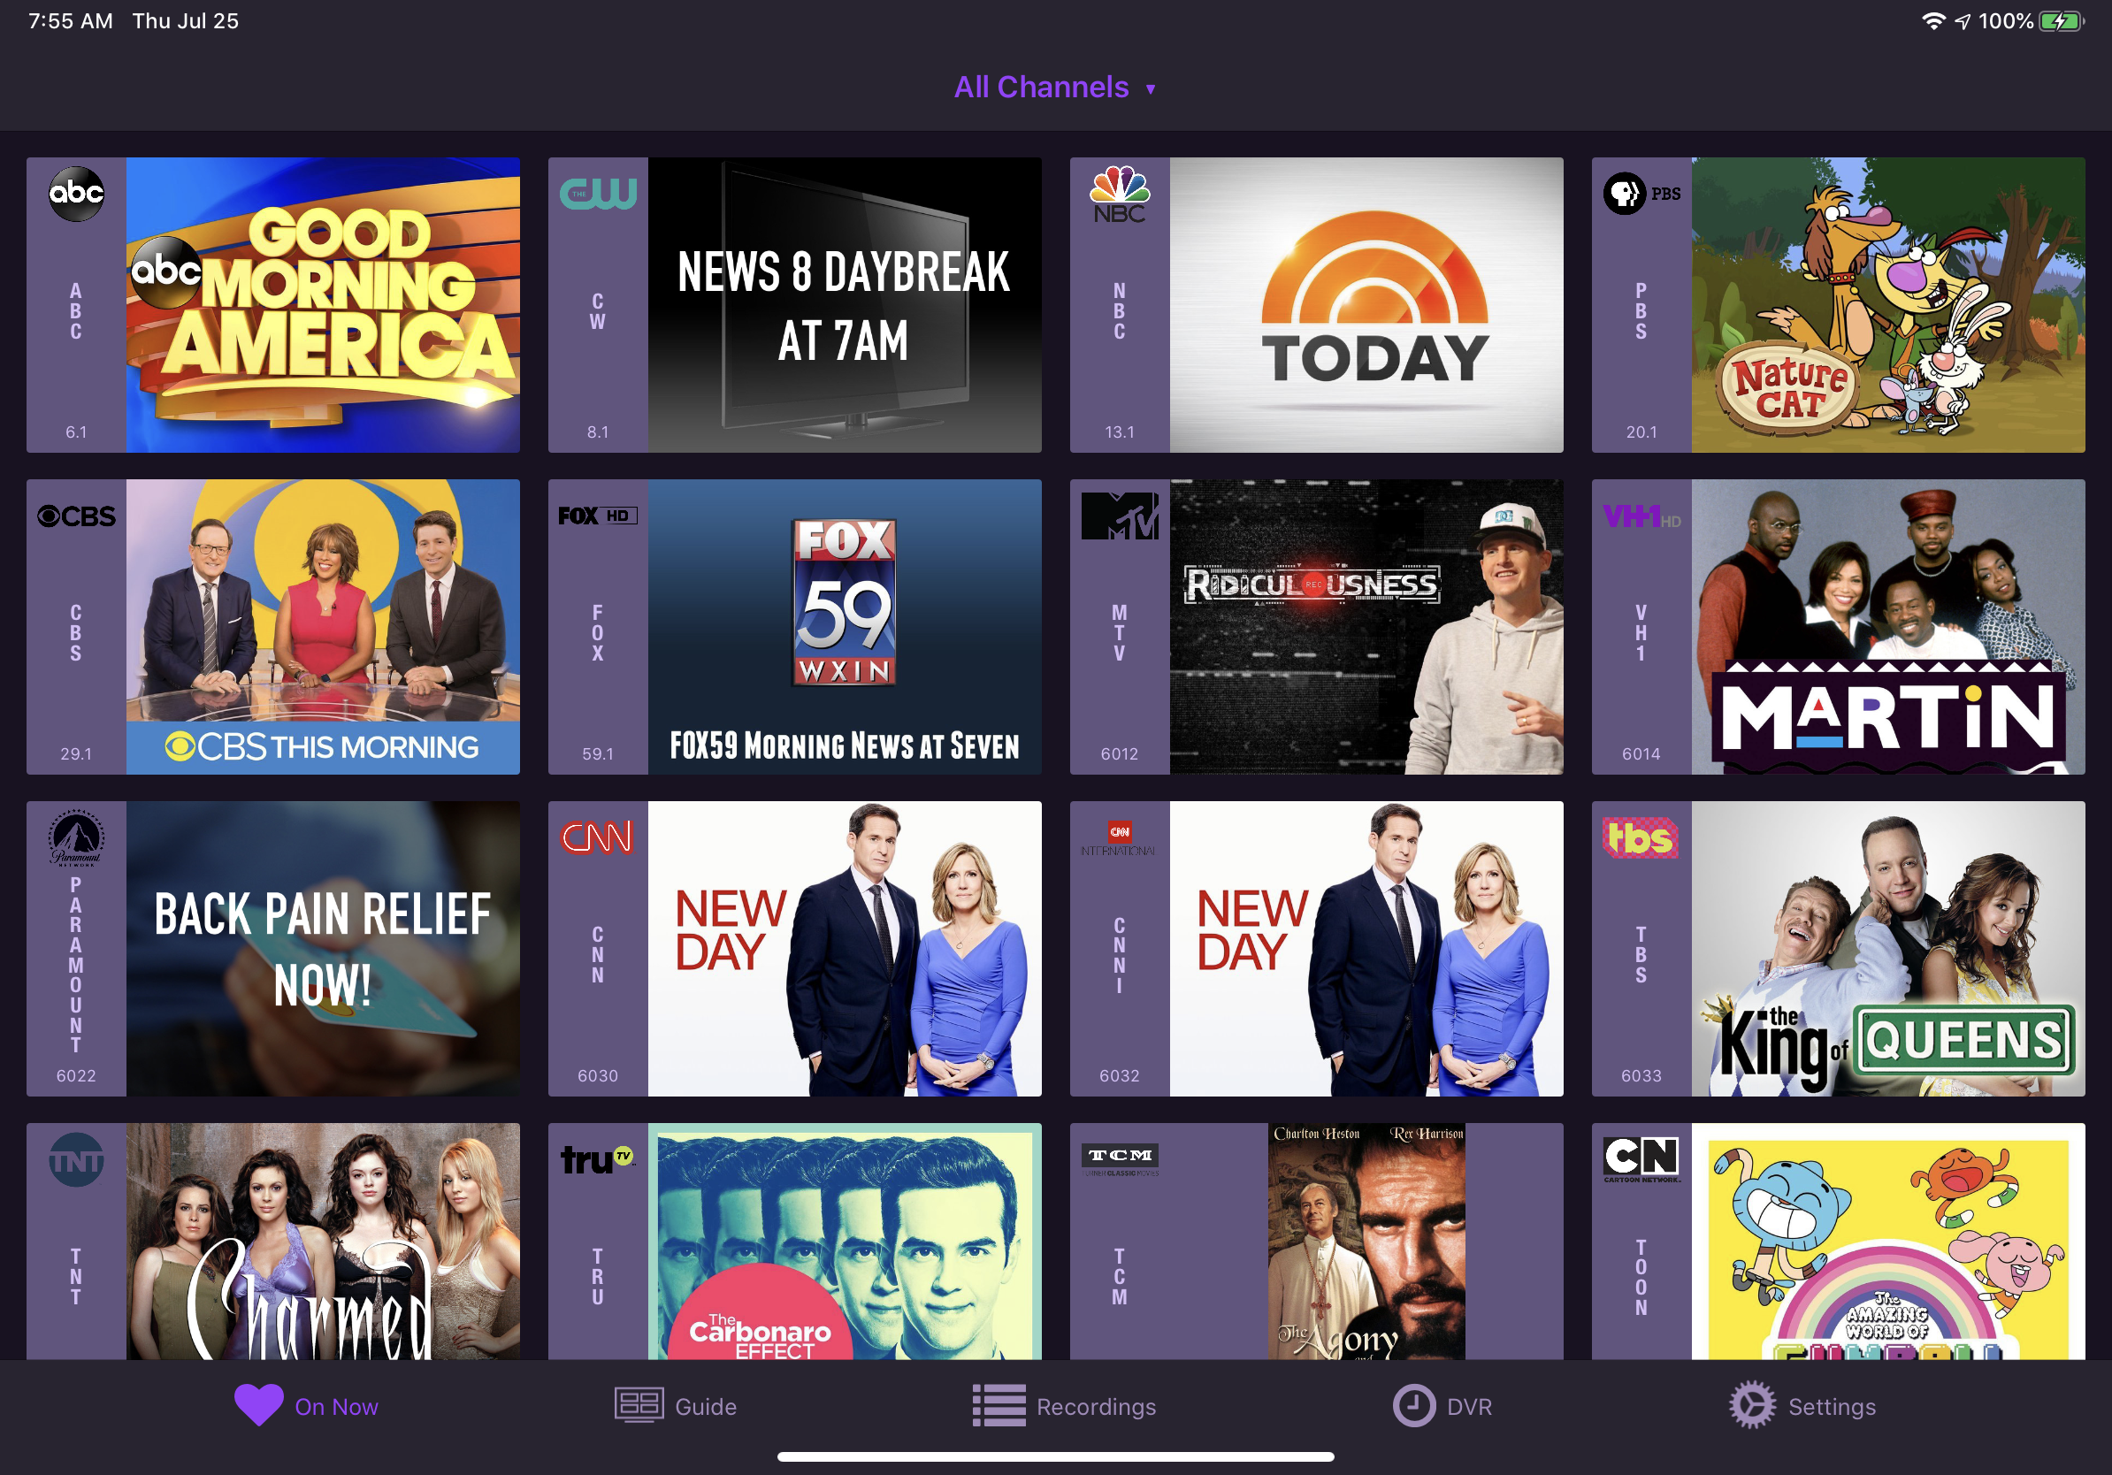Click channel number 6022

(x=76, y=1075)
